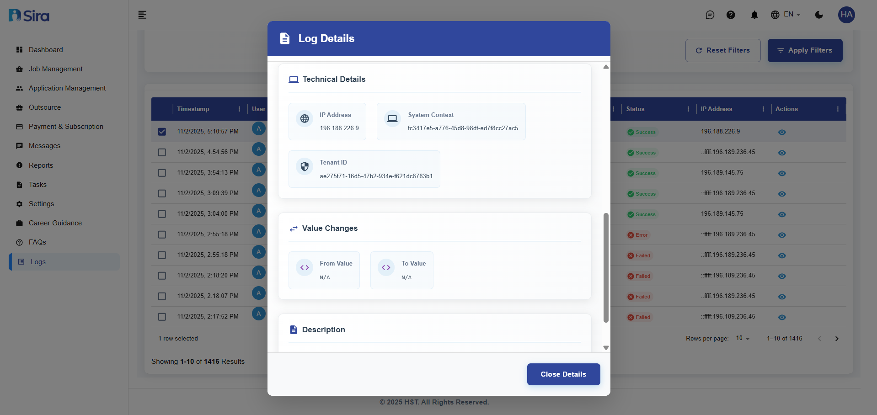This screenshot has height=415, width=877.
Task: Apply the current filters
Action: [804, 50]
